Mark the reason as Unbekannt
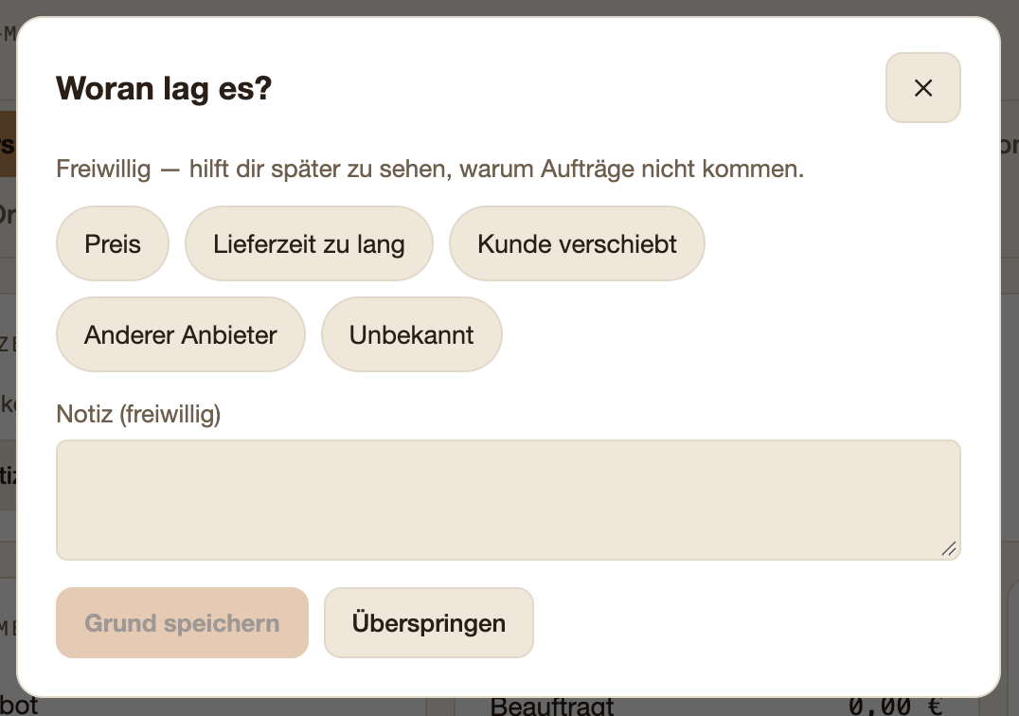The image size is (1019, 716). 411,334
